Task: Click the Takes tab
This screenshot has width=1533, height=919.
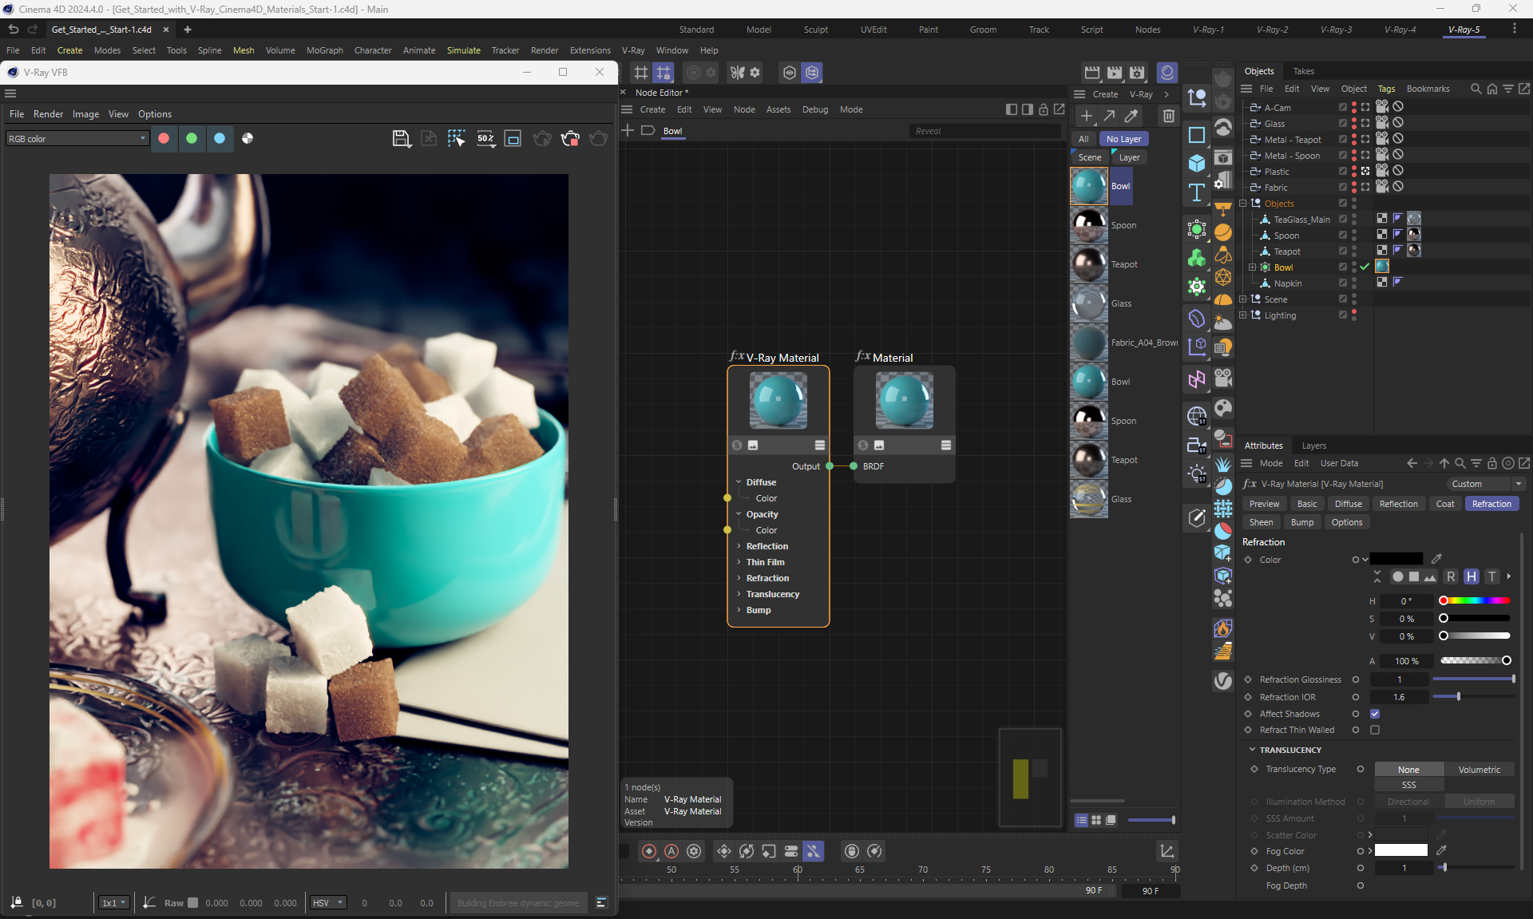Action: click(x=1303, y=71)
